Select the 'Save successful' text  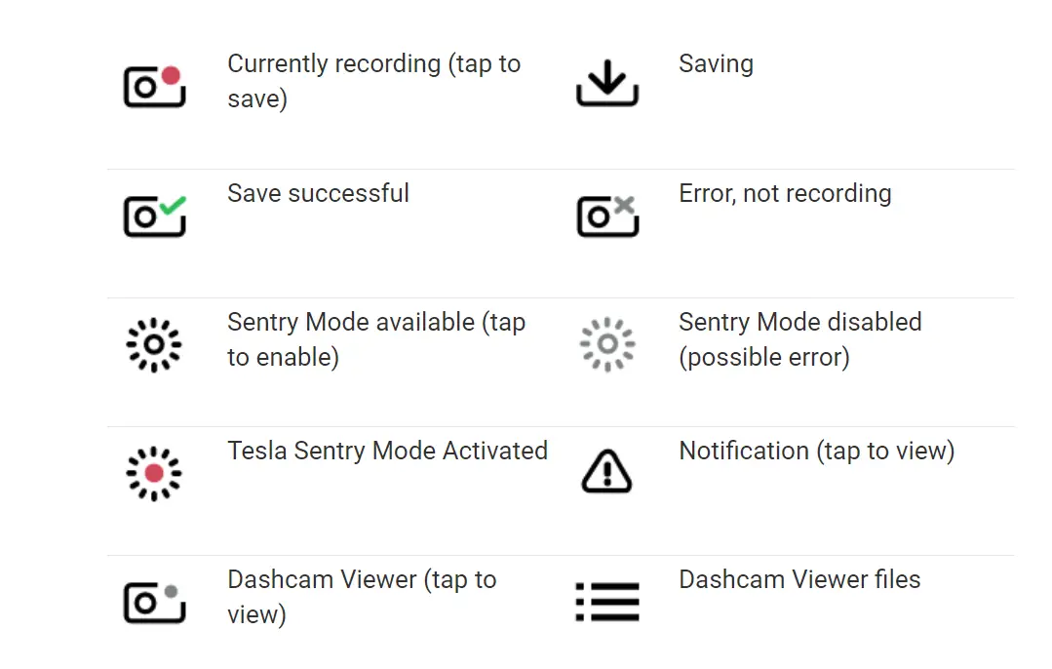pos(318,193)
